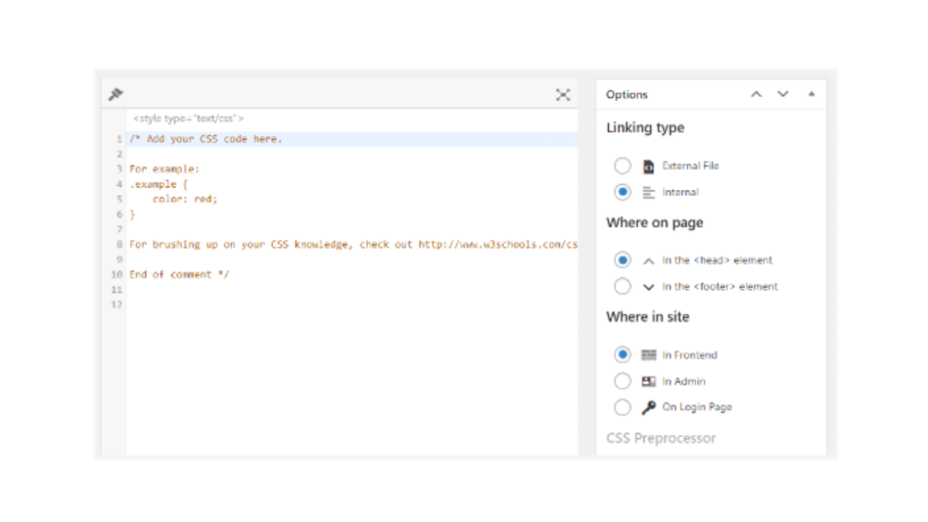Click the w3schools URL in line 8
Image resolution: width=928 pixels, height=522 pixels.
coord(498,245)
